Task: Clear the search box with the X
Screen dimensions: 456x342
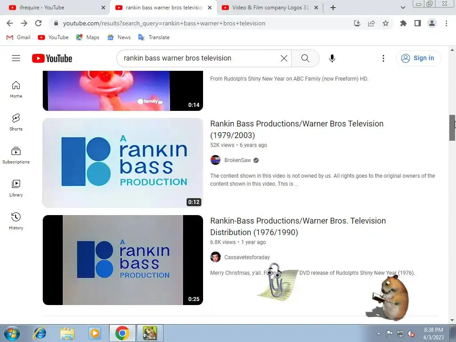Action: tap(284, 58)
